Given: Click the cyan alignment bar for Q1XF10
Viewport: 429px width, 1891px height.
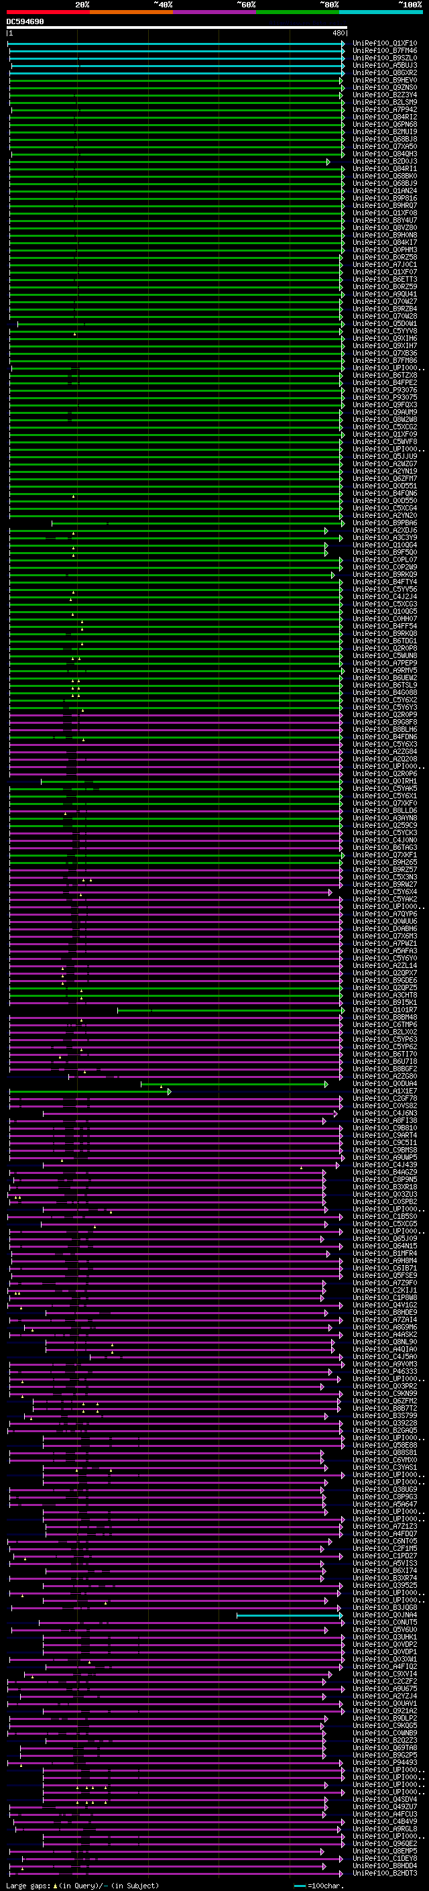Looking at the screenshot, I should pyautogui.click(x=176, y=44).
